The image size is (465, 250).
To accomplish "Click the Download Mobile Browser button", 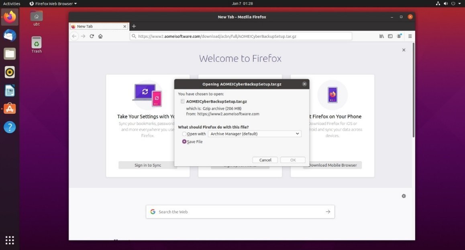I will click(332, 165).
